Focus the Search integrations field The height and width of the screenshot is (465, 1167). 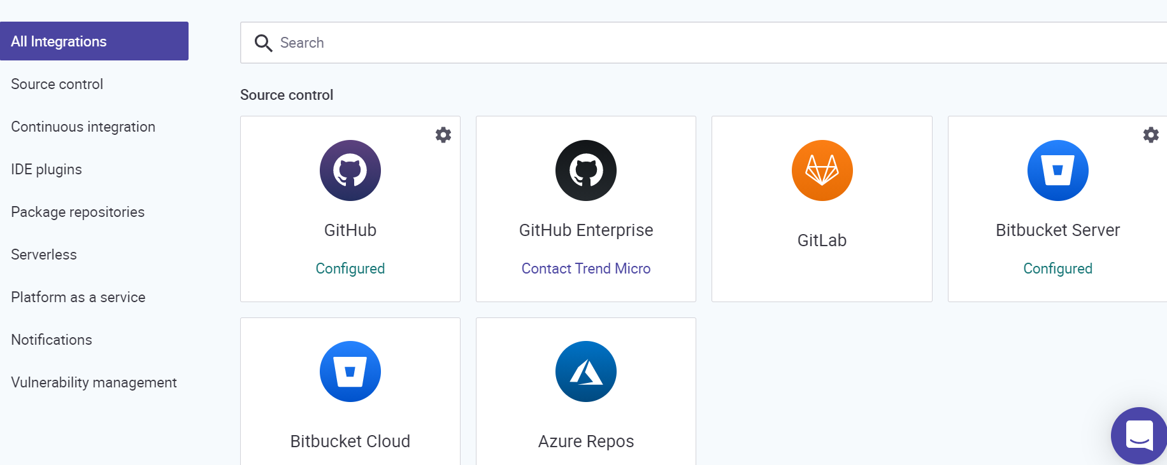coord(703,43)
